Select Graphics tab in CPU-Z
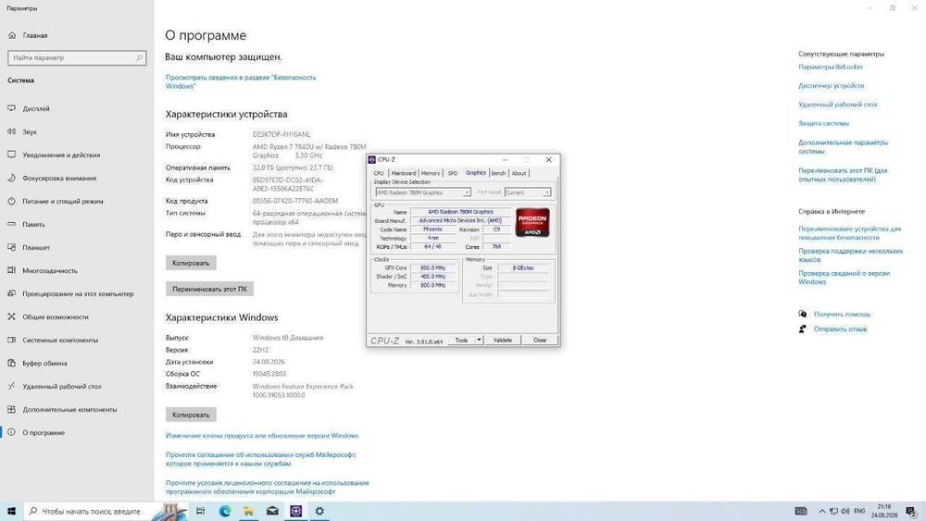926x521 pixels. [x=475, y=173]
